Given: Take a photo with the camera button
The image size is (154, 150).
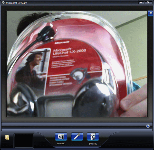Looking at the screenshot, I should (x=61, y=137).
